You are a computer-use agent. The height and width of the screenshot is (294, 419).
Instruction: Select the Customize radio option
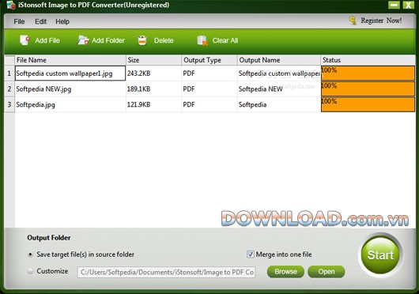(x=31, y=271)
